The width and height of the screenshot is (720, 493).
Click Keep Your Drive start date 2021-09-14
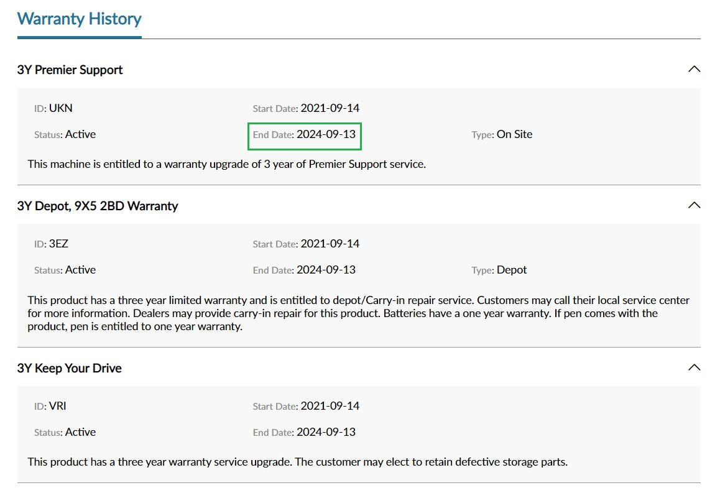330,406
